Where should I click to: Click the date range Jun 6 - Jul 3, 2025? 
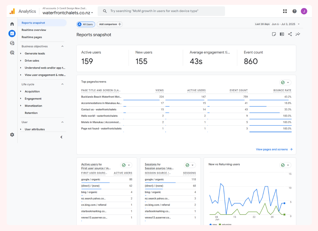pos(283,24)
